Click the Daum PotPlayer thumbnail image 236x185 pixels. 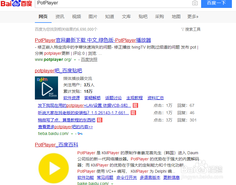(47, 88)
